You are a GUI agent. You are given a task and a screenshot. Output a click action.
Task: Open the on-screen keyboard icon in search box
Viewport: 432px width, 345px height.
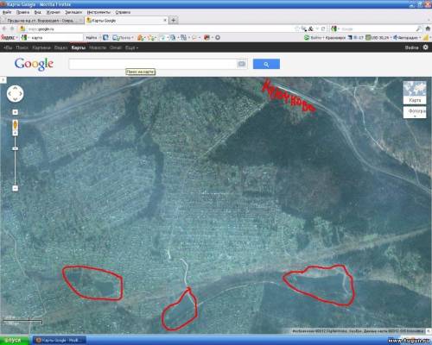[x=242, y=64]
